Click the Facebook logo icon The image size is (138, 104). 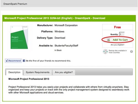24,61
